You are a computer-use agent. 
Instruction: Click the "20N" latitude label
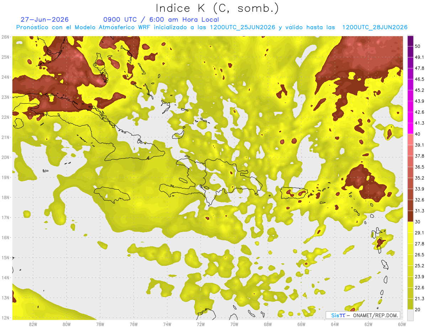[x=5, y=157]
